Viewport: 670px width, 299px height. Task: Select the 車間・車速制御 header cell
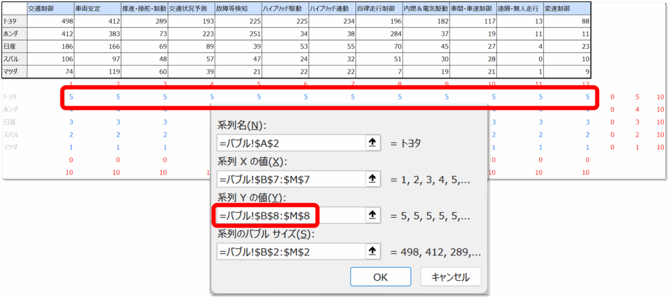coord(473,8)
